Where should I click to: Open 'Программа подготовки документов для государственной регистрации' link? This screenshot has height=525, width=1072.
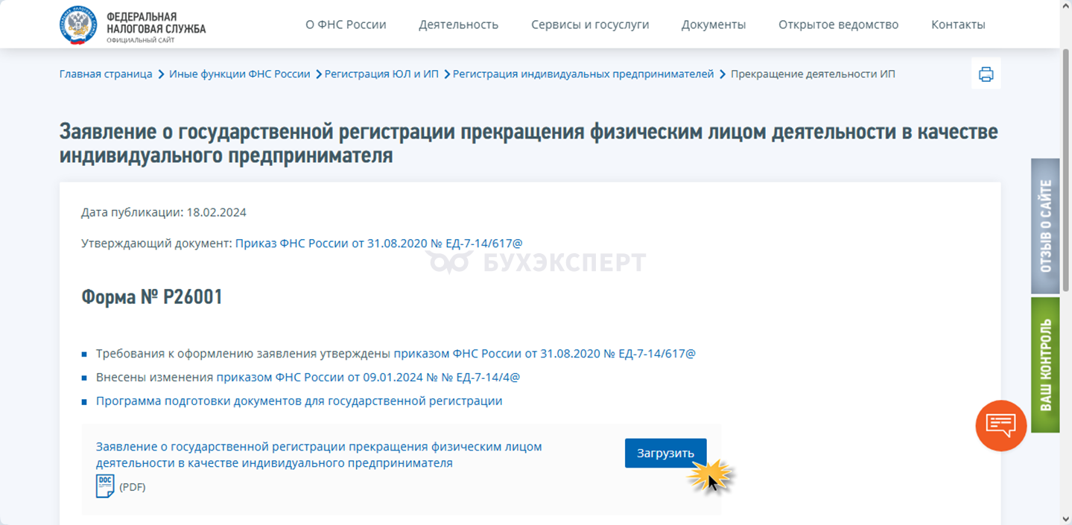pos(299,401)
